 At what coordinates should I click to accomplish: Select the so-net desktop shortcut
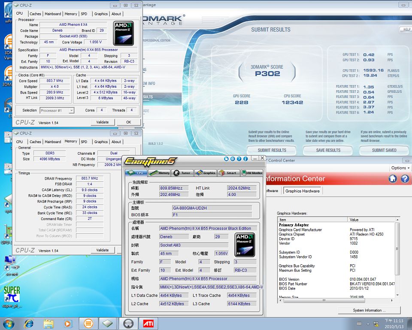(12, 266)
